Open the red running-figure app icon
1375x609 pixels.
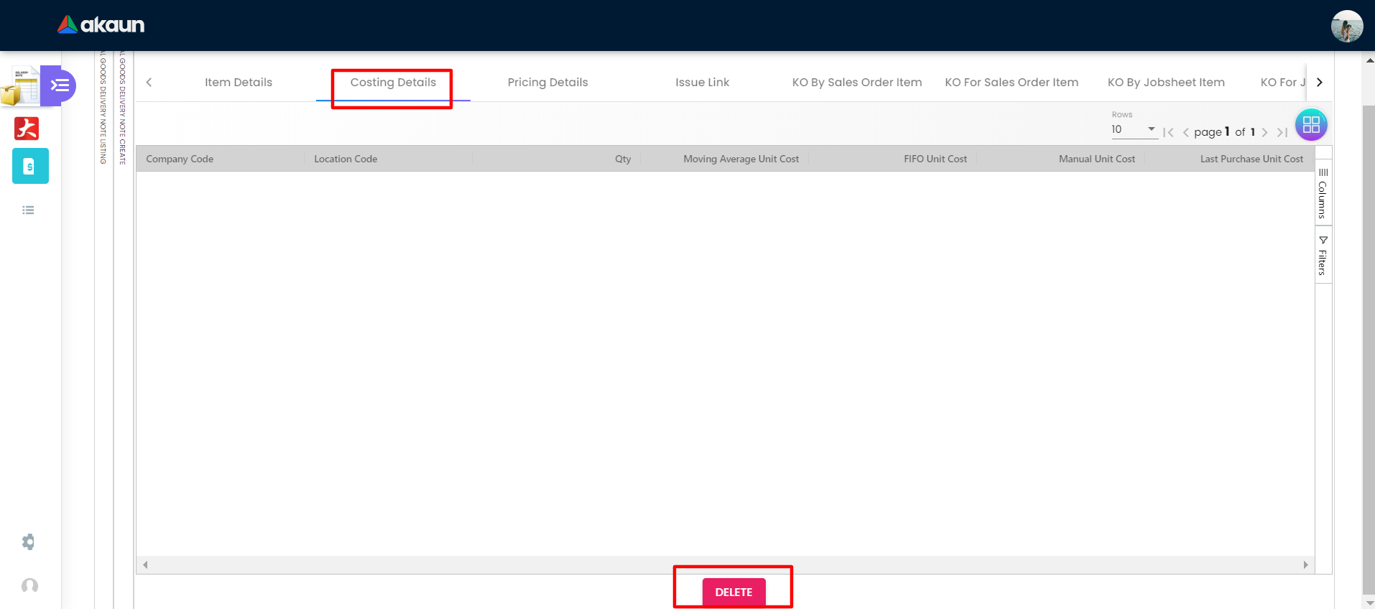pos(27,129)
